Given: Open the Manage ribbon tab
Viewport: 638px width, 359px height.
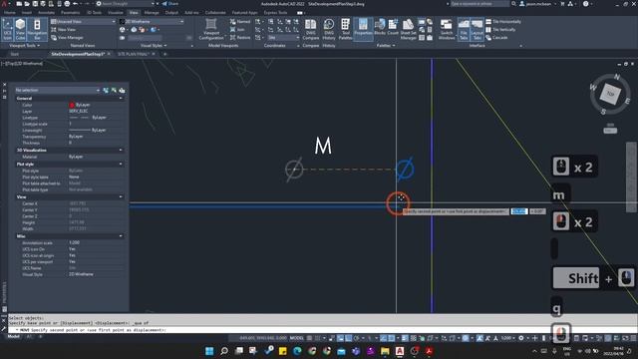Looking at the screenshot, I should [152, 13].
